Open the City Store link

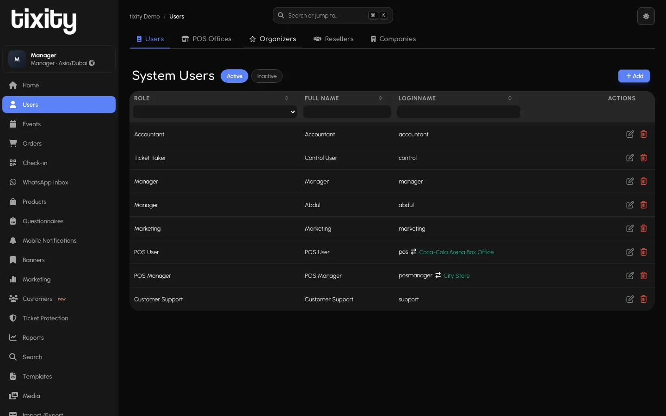coord(456,275)
